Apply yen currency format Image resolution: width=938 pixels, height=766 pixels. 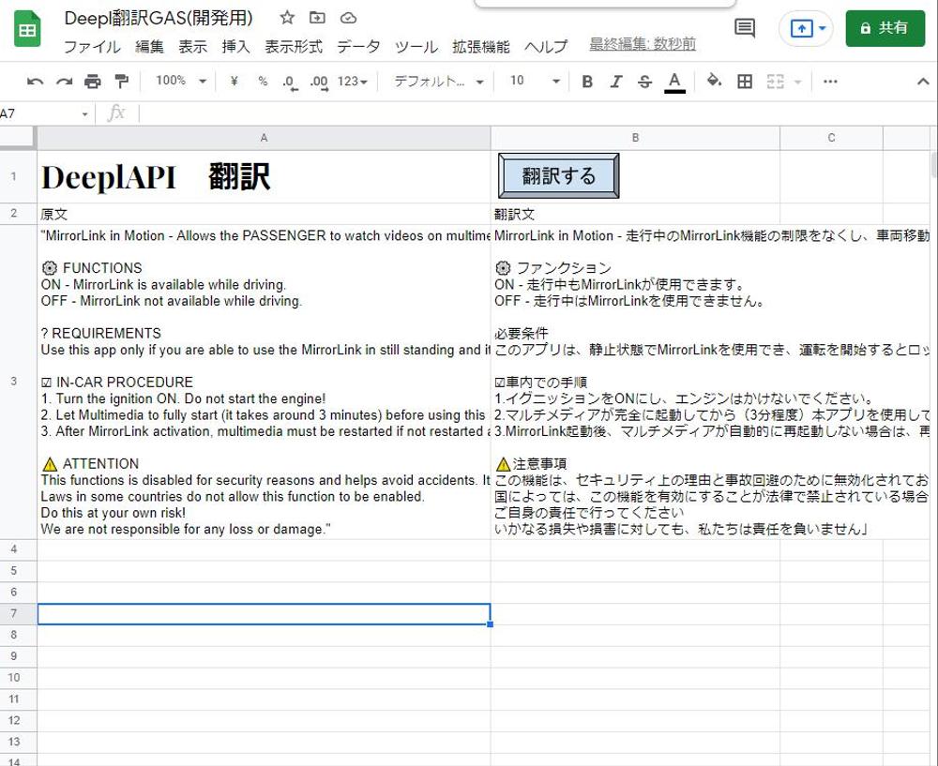point(234,81)
